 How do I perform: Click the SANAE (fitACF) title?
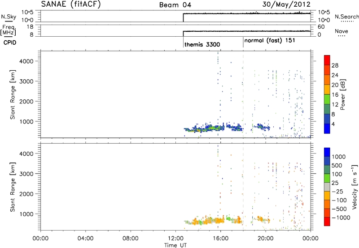coord(71,4)
